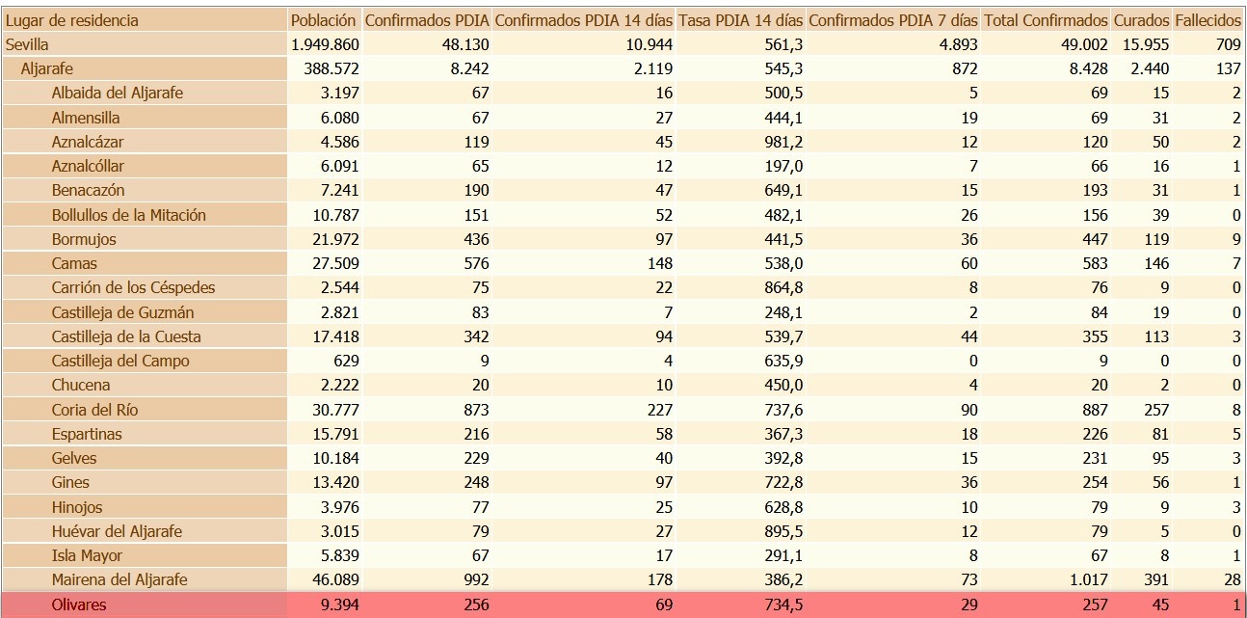This screenshot has height=618, width=1247.
Task: Click the Bormujos municipality name
Action: point(84,238)
